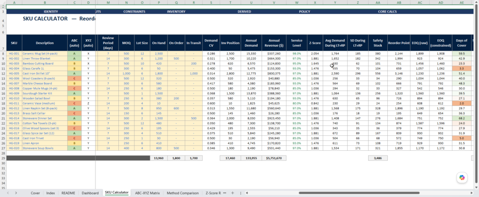Select the 17,460 Inv Position total
The width and height of the screenshot is (479, 197).
click(230, 158)
